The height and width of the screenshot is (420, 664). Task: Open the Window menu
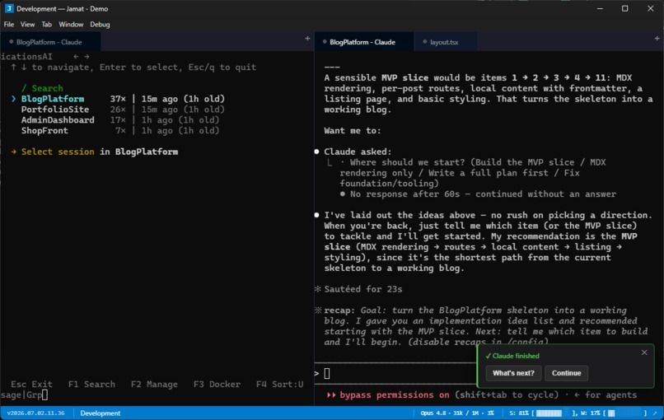71,25
